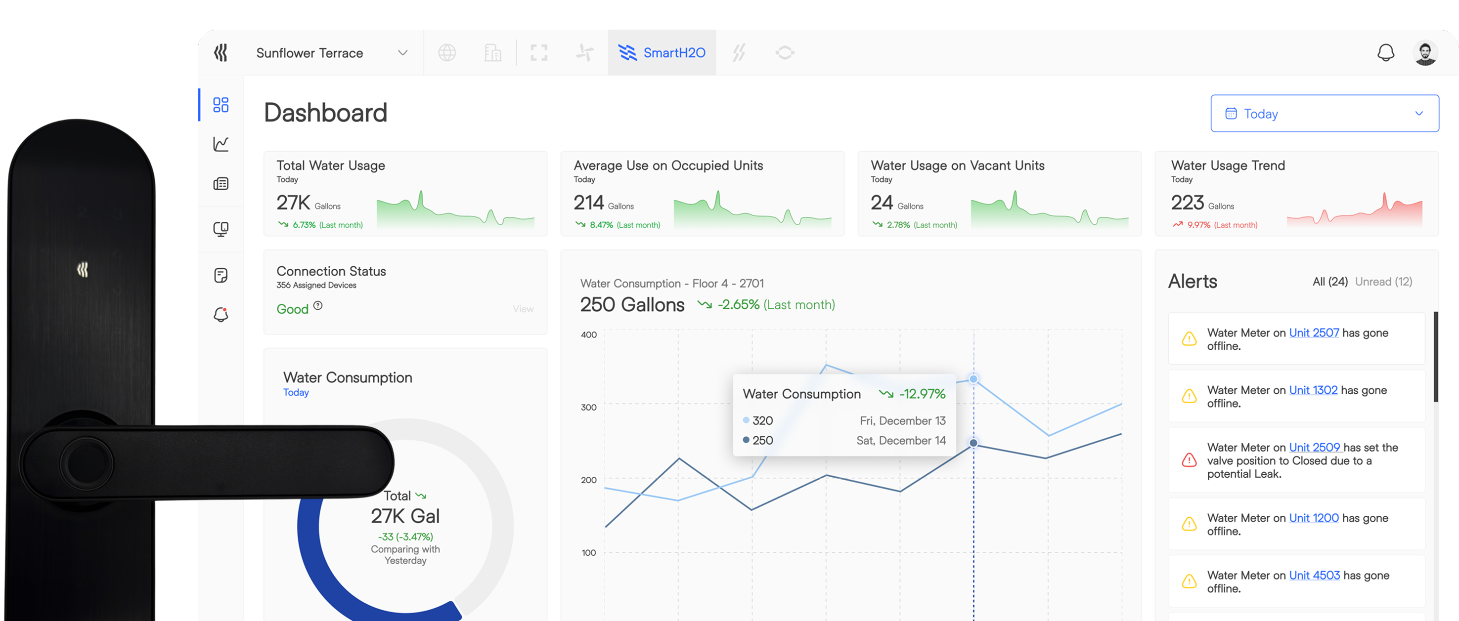Screen dimensions: 1459x621
Task: Click "6.73%" in Total Water Usage card
Action: [304, 225]
